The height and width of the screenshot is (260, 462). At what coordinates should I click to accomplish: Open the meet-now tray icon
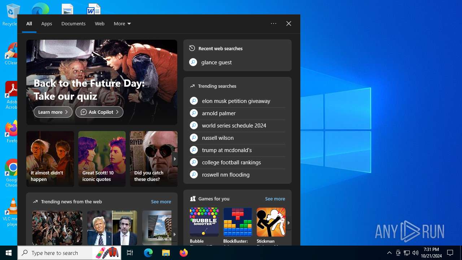(x=398, y=253)
